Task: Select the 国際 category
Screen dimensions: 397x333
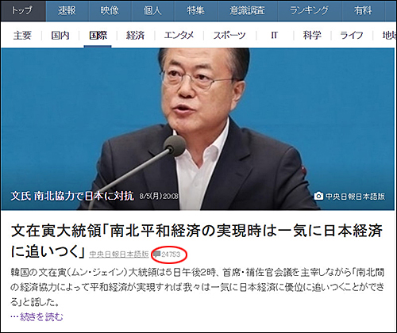Action: (98, 35)
